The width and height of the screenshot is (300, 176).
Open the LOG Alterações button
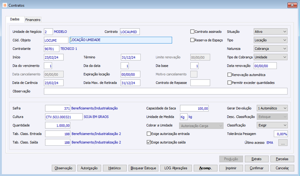pos(176,168)
